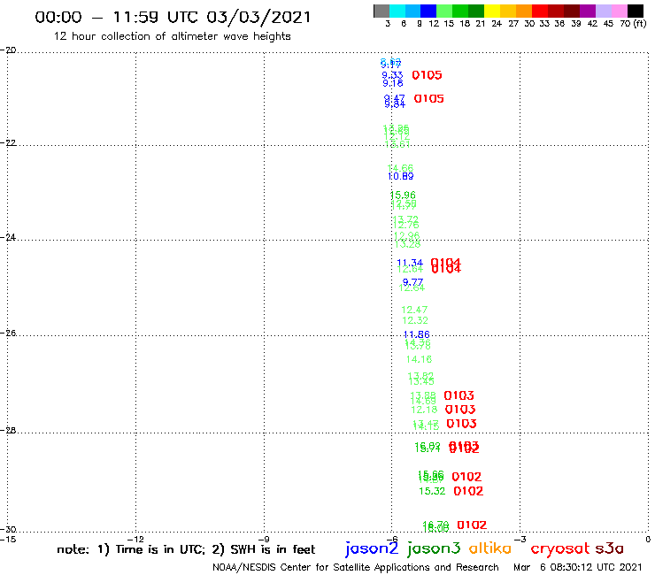Select the wave height value 12.47
This screenshot has width=655, height=575.
pos(414,310)
